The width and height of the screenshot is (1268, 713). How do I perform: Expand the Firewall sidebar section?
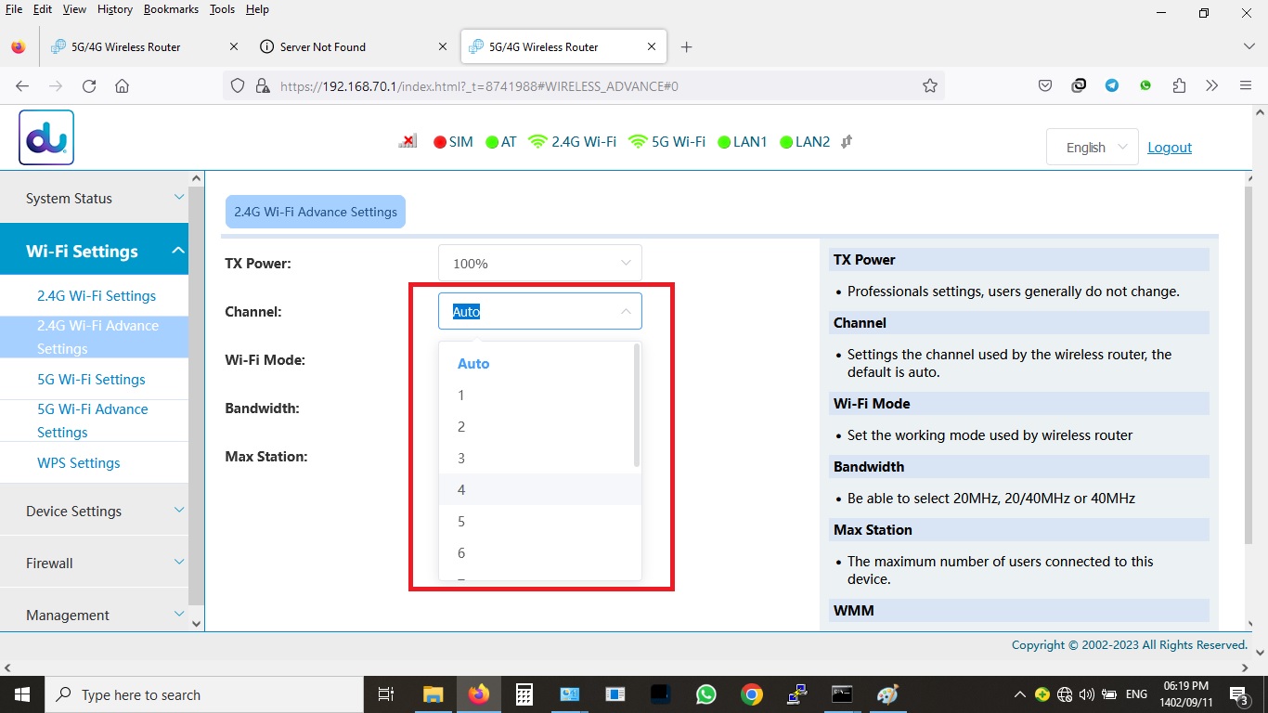click(x=94, y=564)
